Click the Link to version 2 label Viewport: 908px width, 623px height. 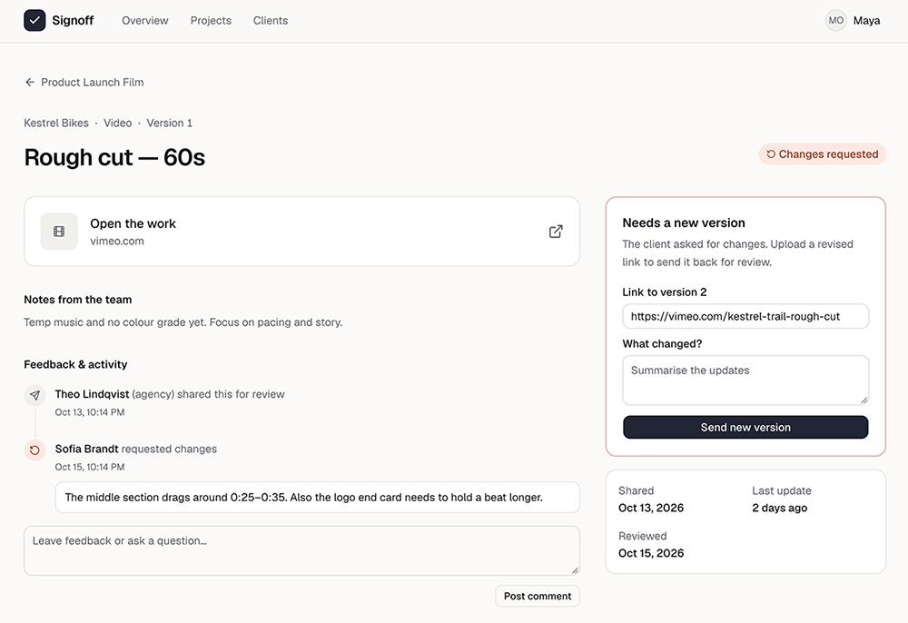665,292
